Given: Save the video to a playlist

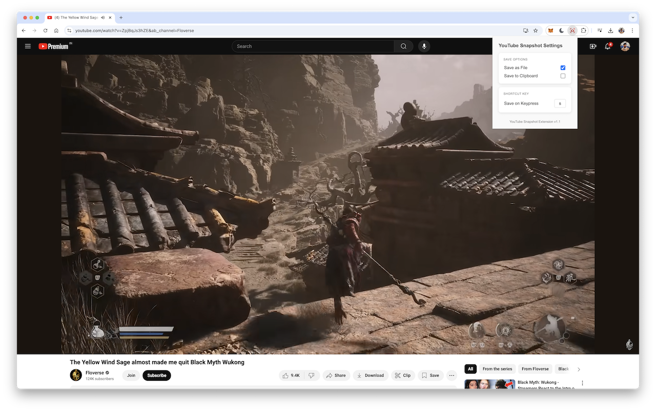Looking at the screenshot, I should click(x=430, y=376).
